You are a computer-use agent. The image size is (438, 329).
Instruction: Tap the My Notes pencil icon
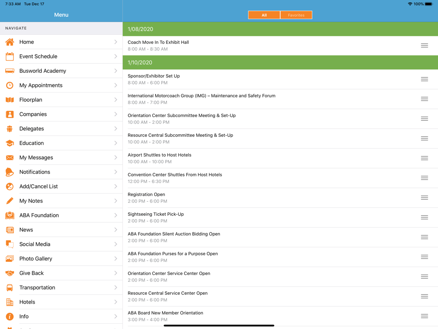coord(10,201)
